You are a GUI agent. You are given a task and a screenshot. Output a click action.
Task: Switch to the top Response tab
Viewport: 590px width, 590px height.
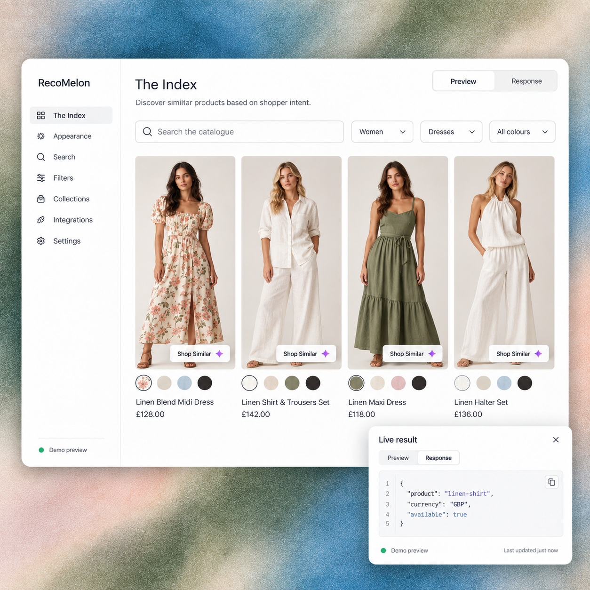(x=526, y=81)
